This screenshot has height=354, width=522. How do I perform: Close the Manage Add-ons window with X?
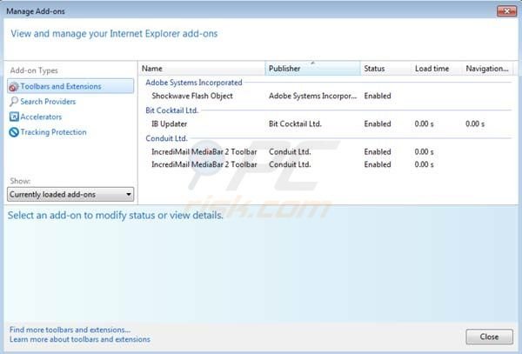pyautogui.click(x=506, y=11)
